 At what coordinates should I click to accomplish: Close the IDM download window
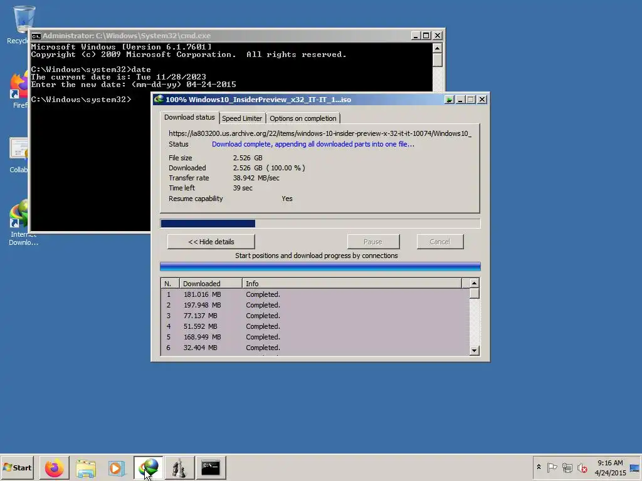pyautogui.click(x=482, y=100)
